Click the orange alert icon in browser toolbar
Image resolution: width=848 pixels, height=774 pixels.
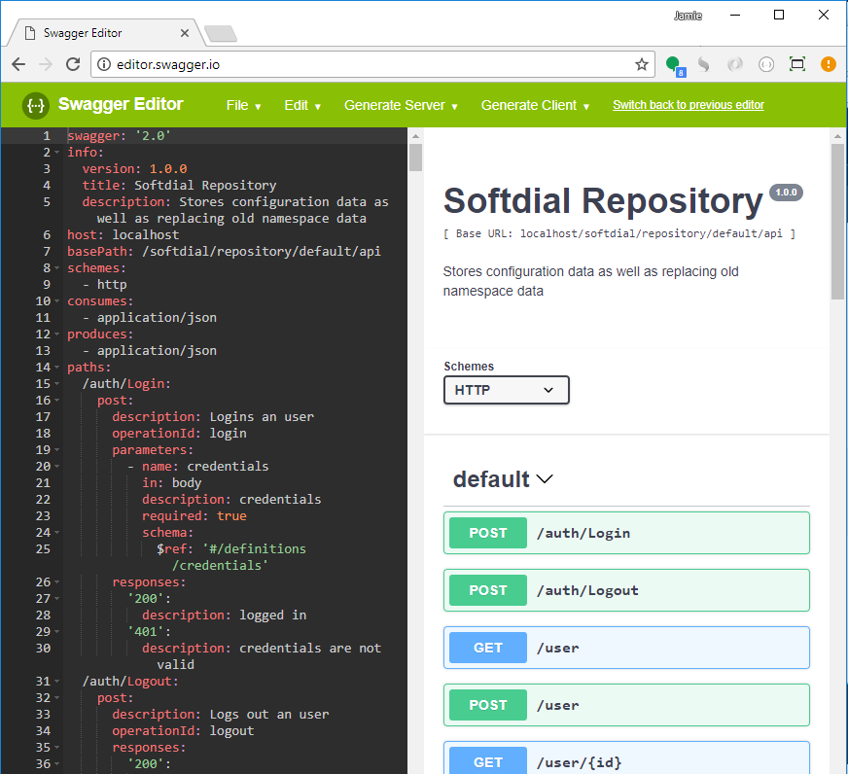(828, 64)
